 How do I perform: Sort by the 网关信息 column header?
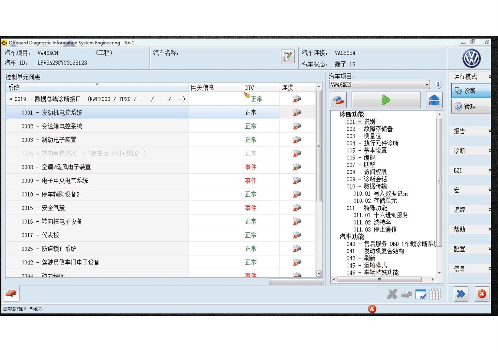[216, 87]
